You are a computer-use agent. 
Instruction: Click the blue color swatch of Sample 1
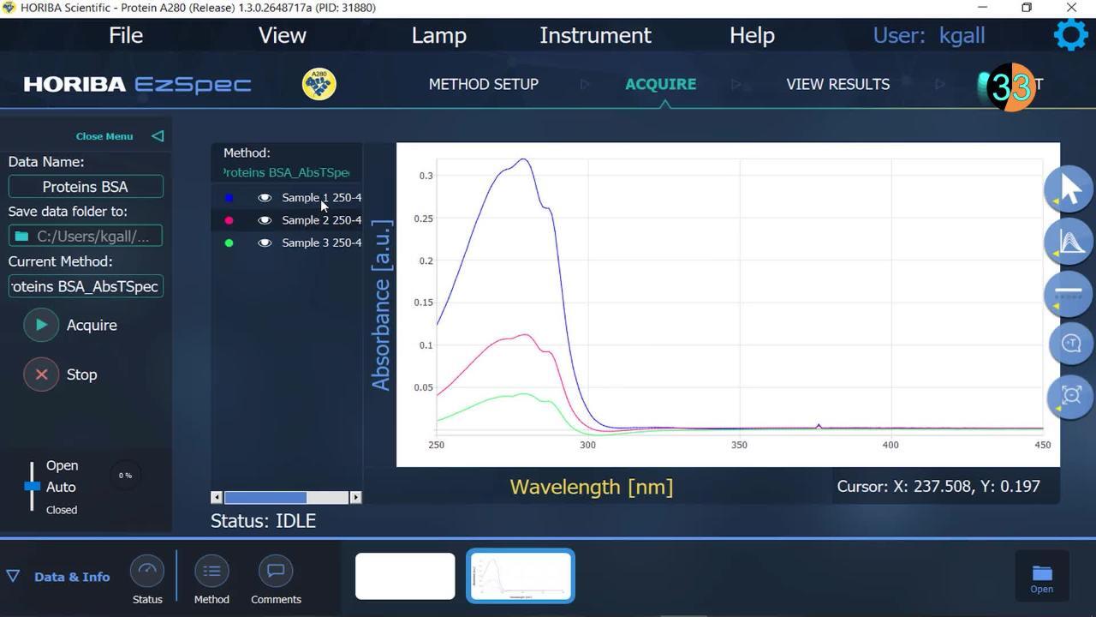click(229, 198)
